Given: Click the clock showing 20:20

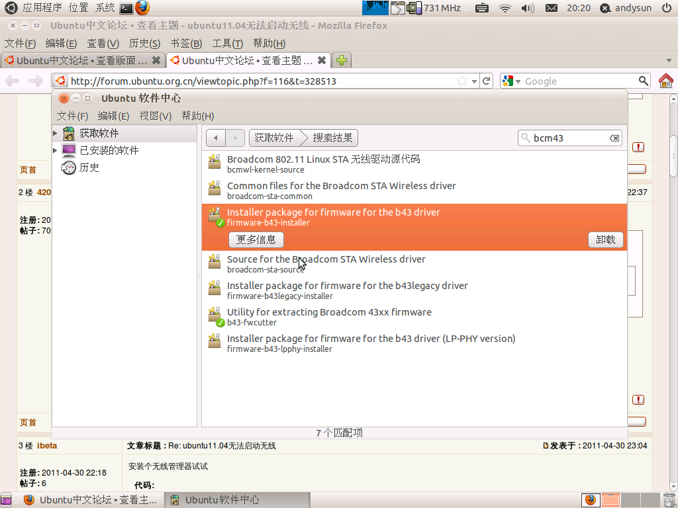Looking at the screenshot, I should point(579,8).
